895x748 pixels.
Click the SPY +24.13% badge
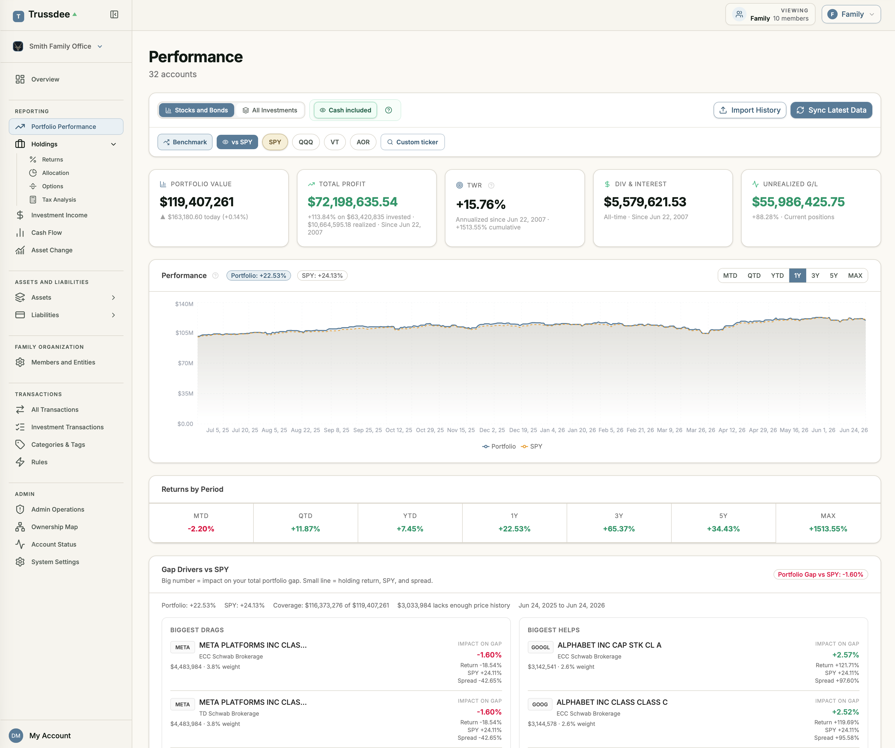(x=322, y=275)
